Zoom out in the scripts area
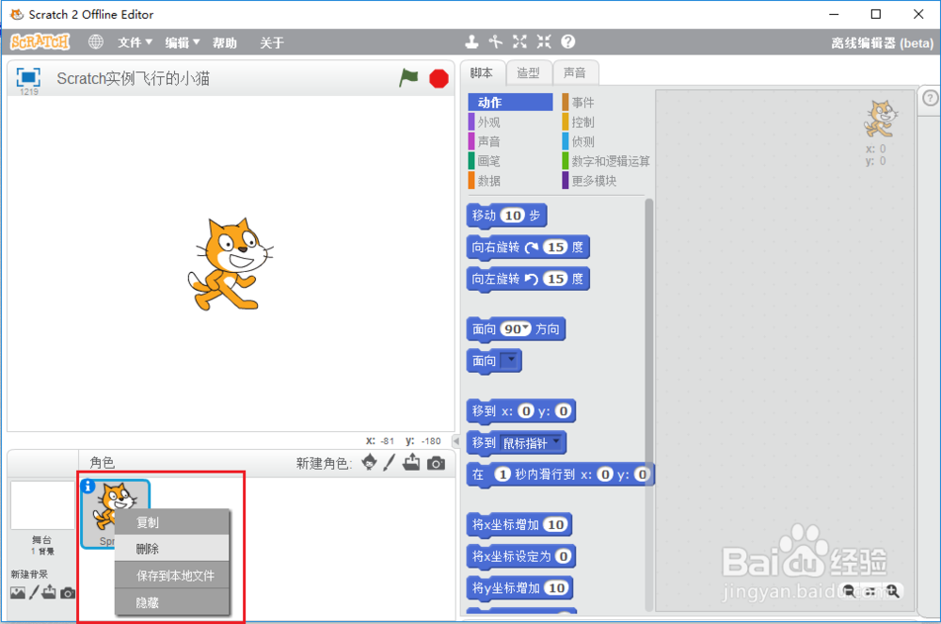Screen dimensions: 941x624 click(849, 591)
